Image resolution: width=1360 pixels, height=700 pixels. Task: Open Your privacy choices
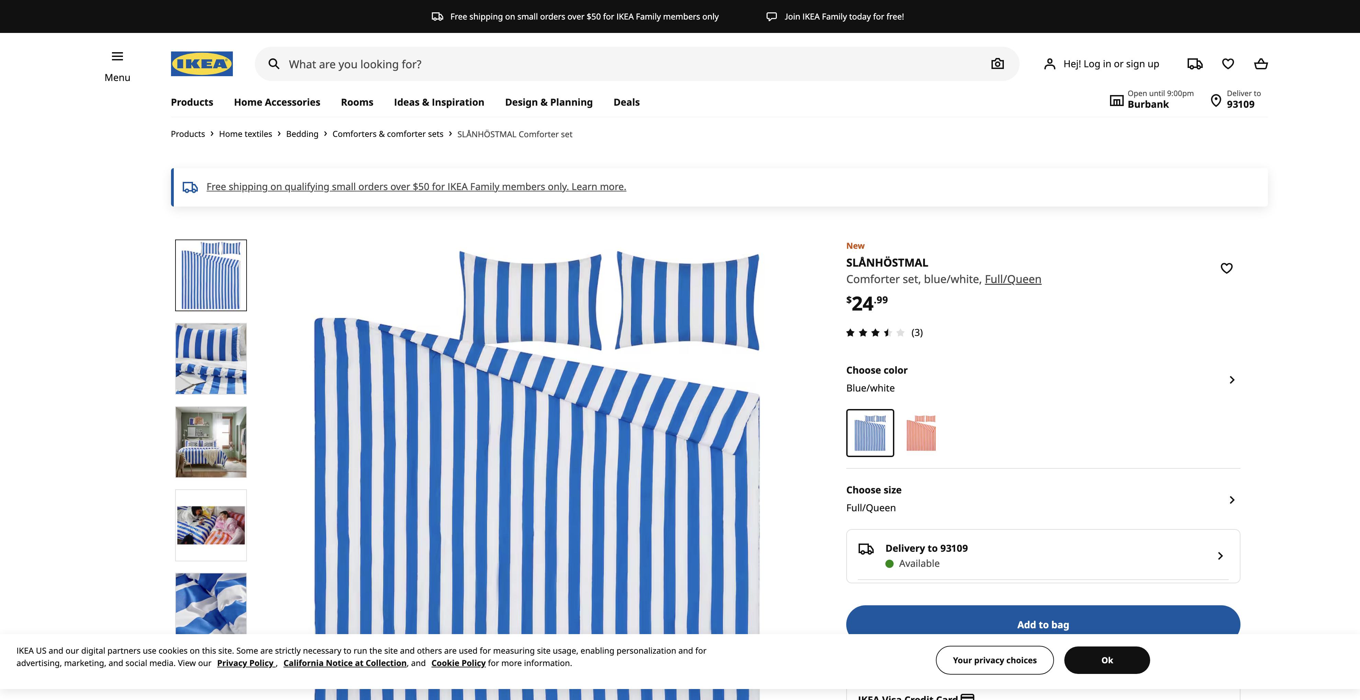pos(995,660)
